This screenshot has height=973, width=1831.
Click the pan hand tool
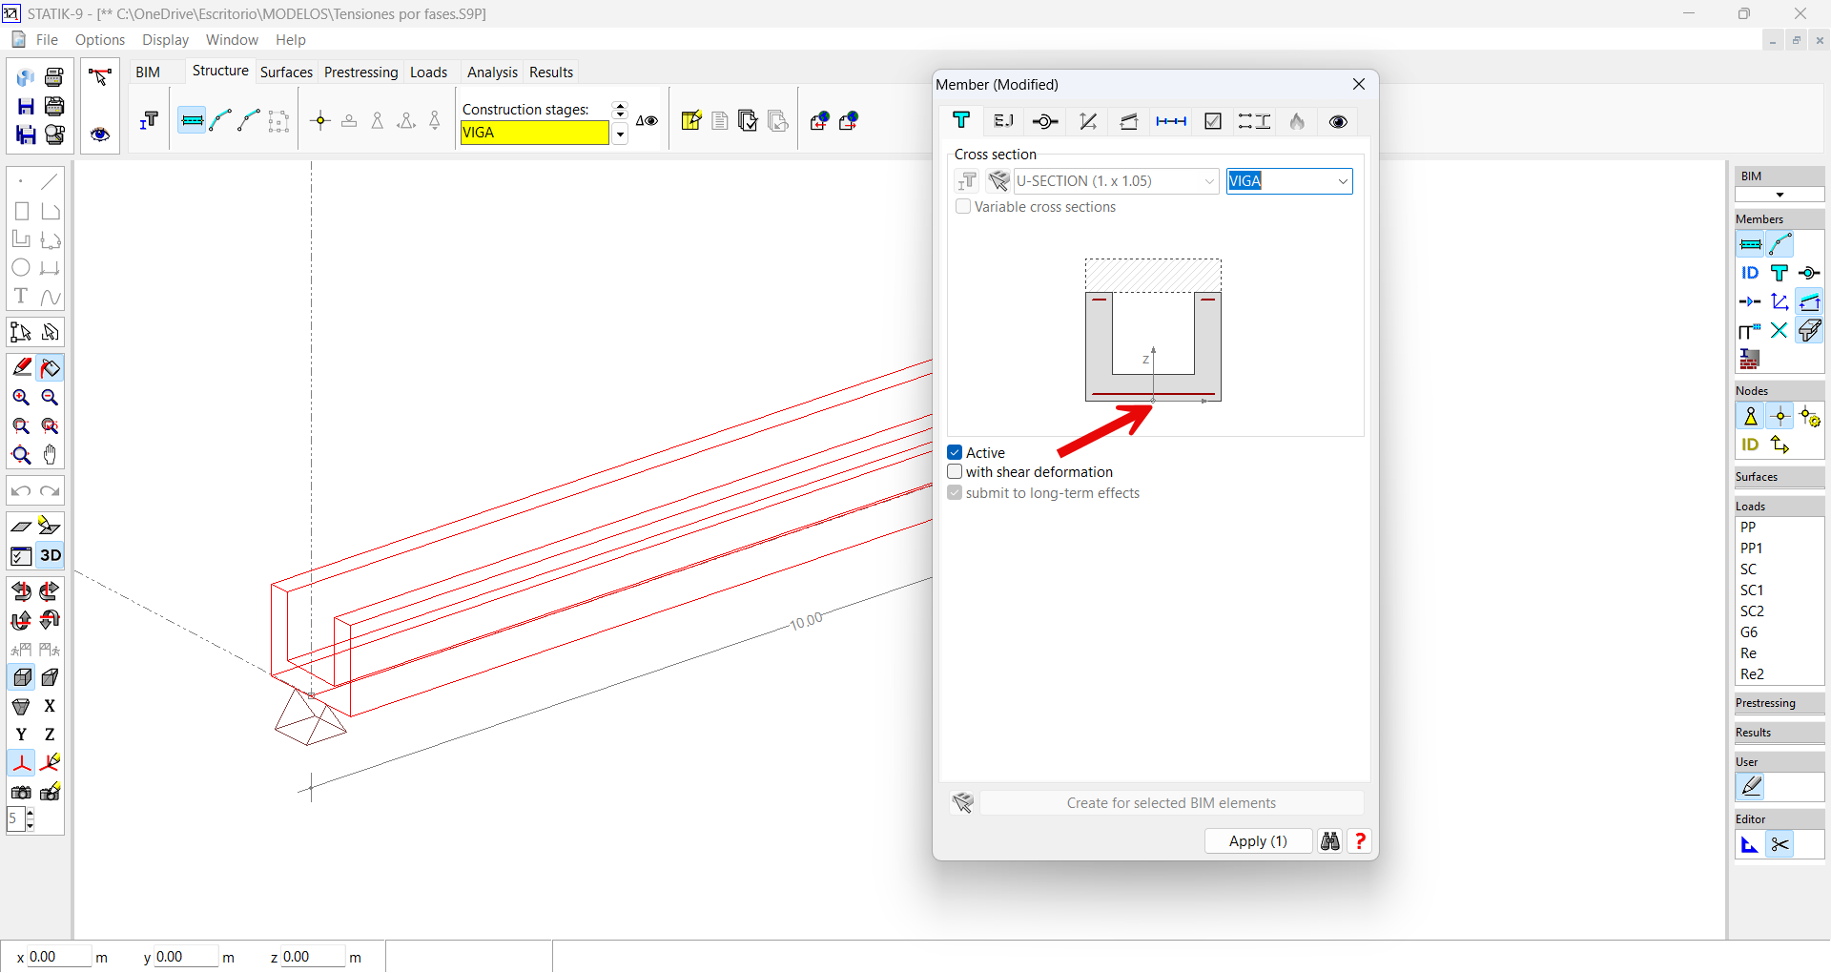[50, 455]
